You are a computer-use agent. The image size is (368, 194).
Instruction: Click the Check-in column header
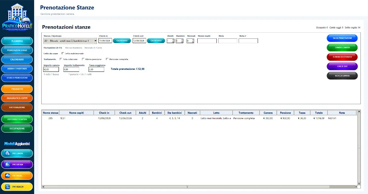(x=104, y=113)
